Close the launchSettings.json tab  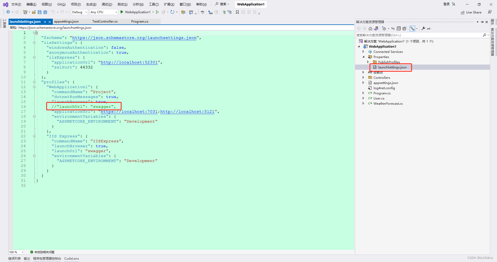(x=50, y=22)
